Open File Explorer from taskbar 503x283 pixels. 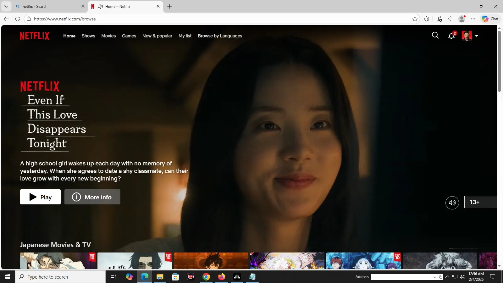tap(160, 277)
